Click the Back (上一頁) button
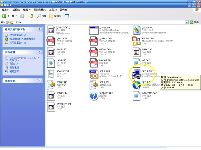Screen dimensions: 201x150 (8, 16)
